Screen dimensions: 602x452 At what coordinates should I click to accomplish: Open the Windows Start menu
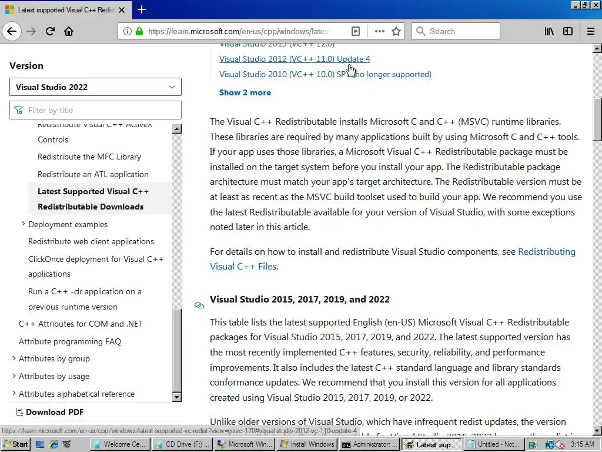click(x=15, y=444)
